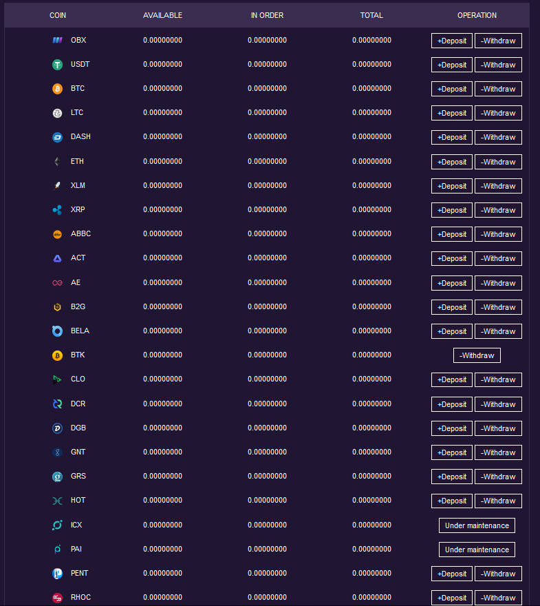Image resolution: width=540 pixels, height=606 pixels.
Task: Click the XRP Ripple coin icon
Action: 58,210
